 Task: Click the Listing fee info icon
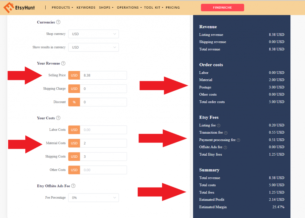coord(219,126)
